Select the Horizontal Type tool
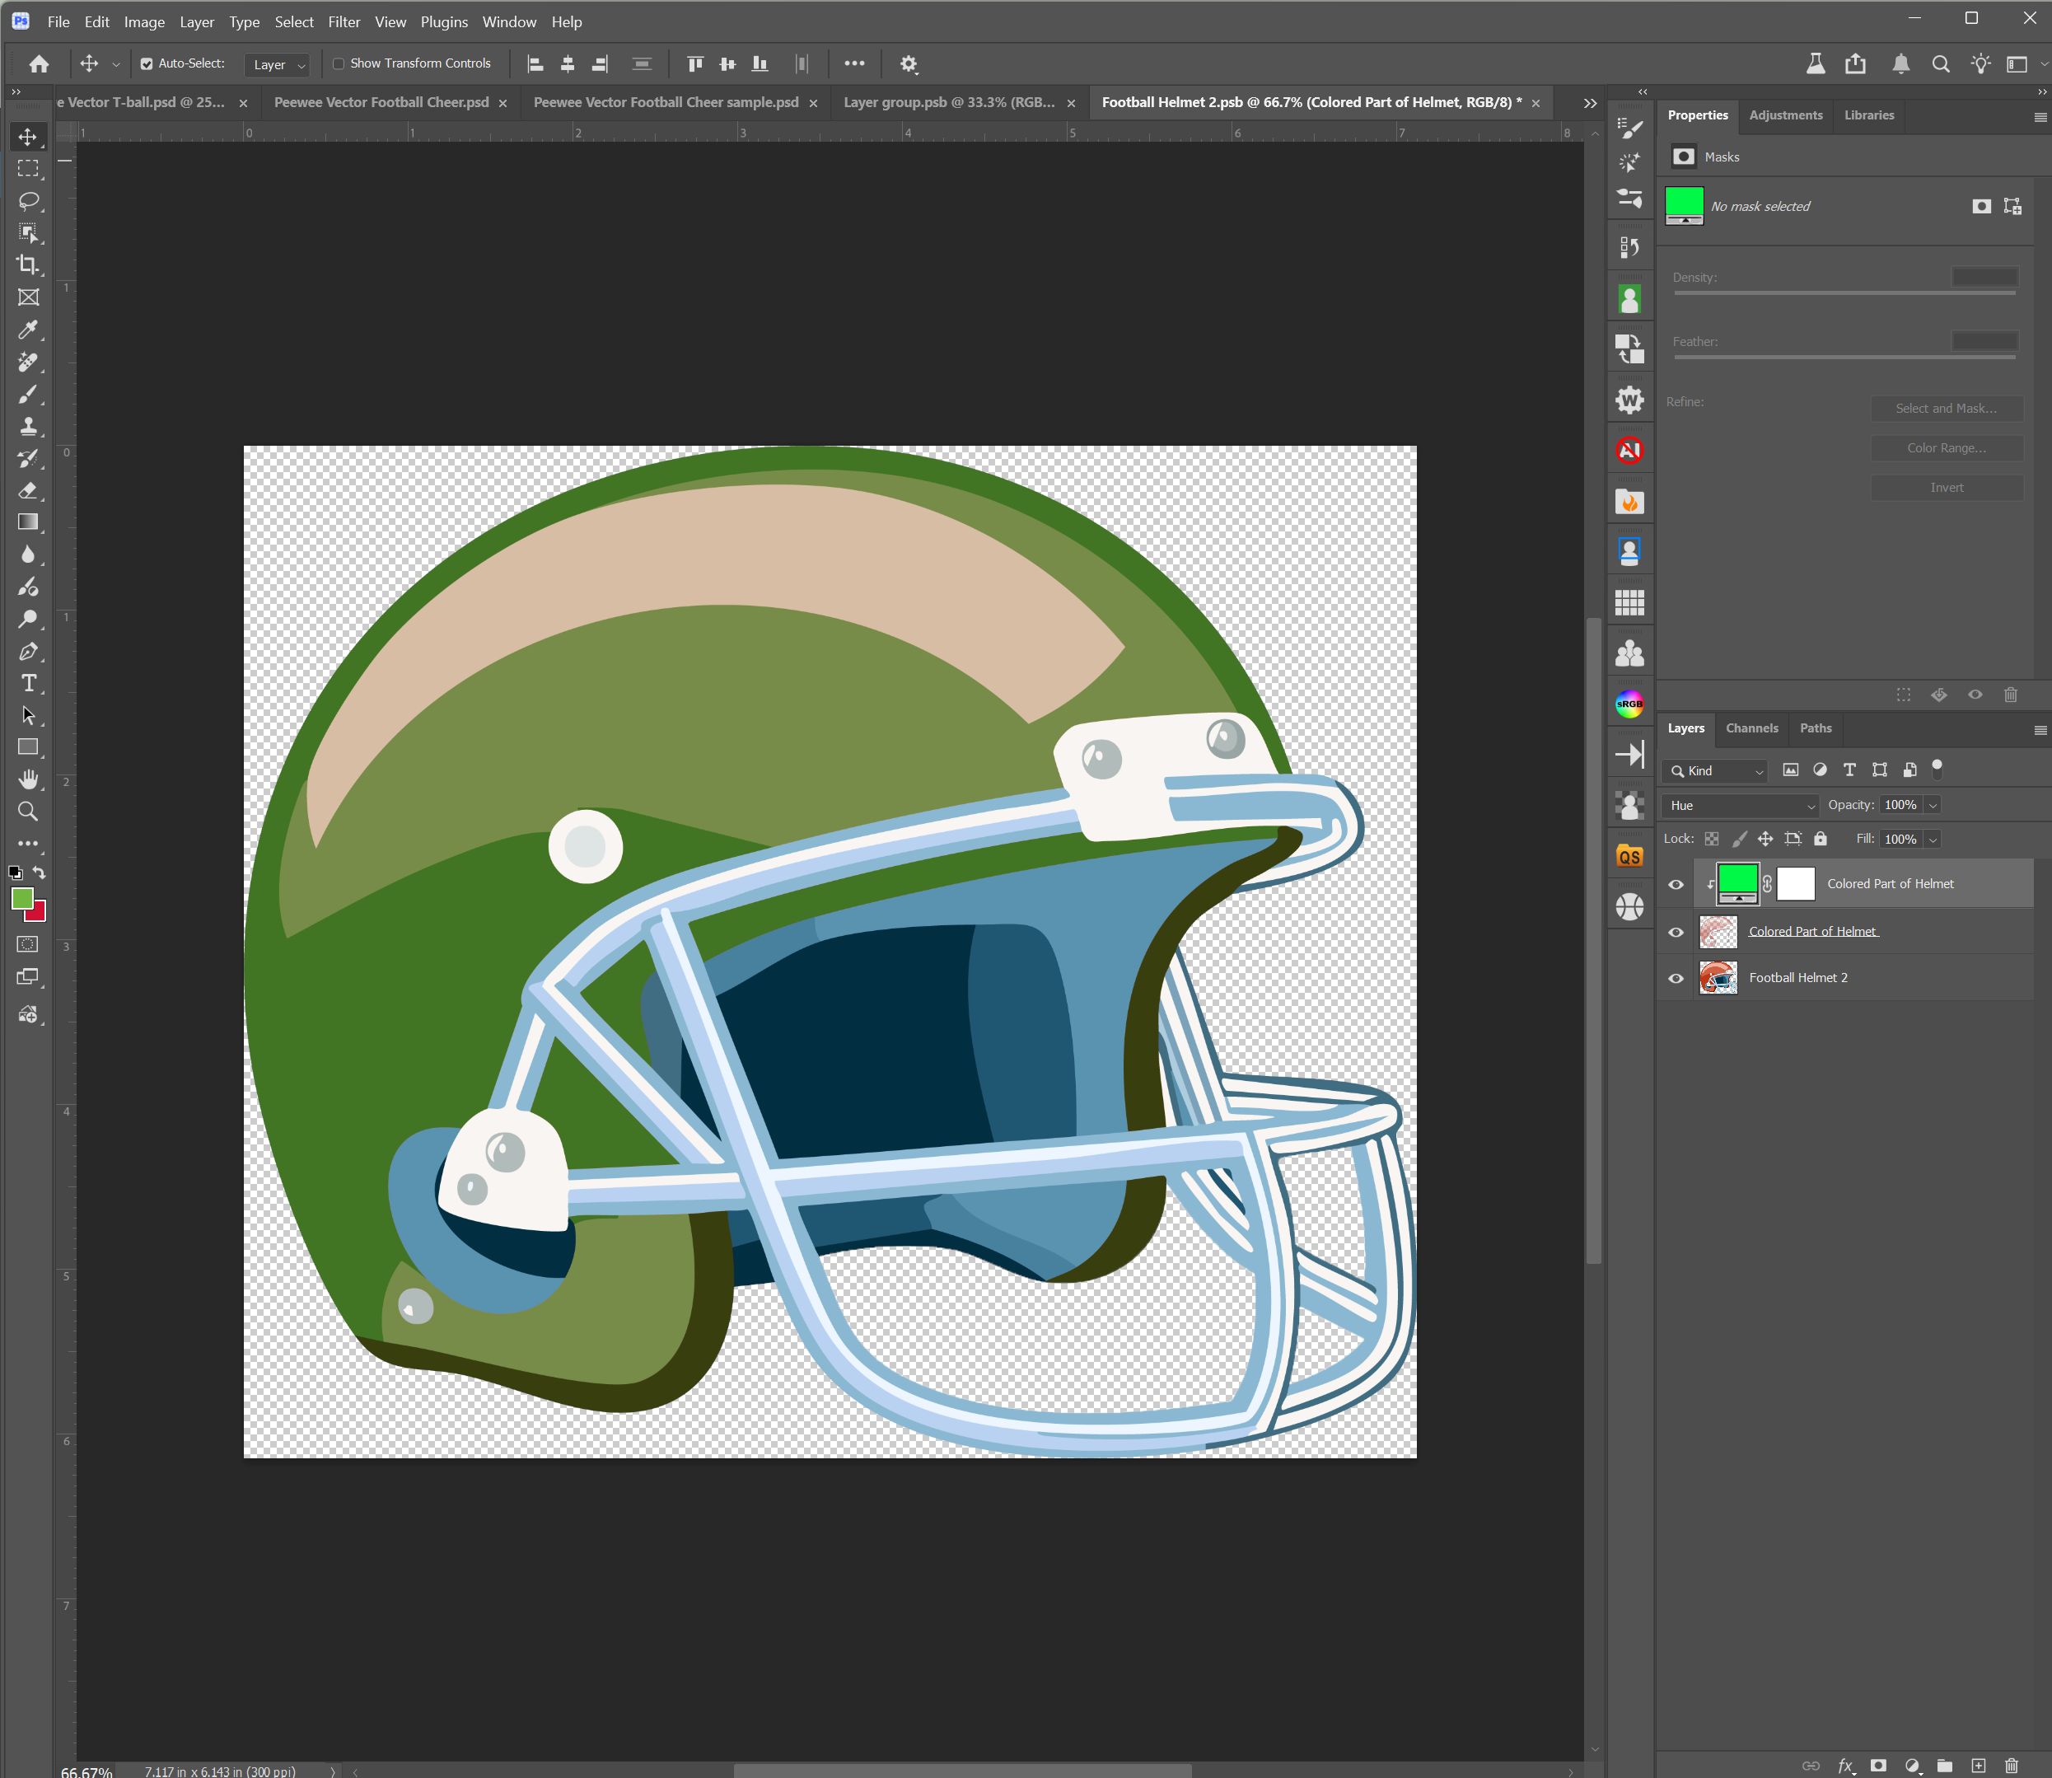The image size is (2052, 1778). [29, 683]
